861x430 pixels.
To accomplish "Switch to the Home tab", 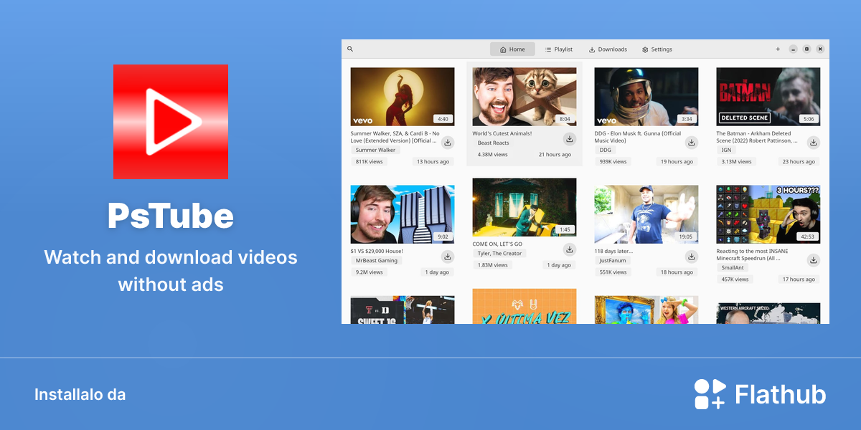I will pos(512,49).
